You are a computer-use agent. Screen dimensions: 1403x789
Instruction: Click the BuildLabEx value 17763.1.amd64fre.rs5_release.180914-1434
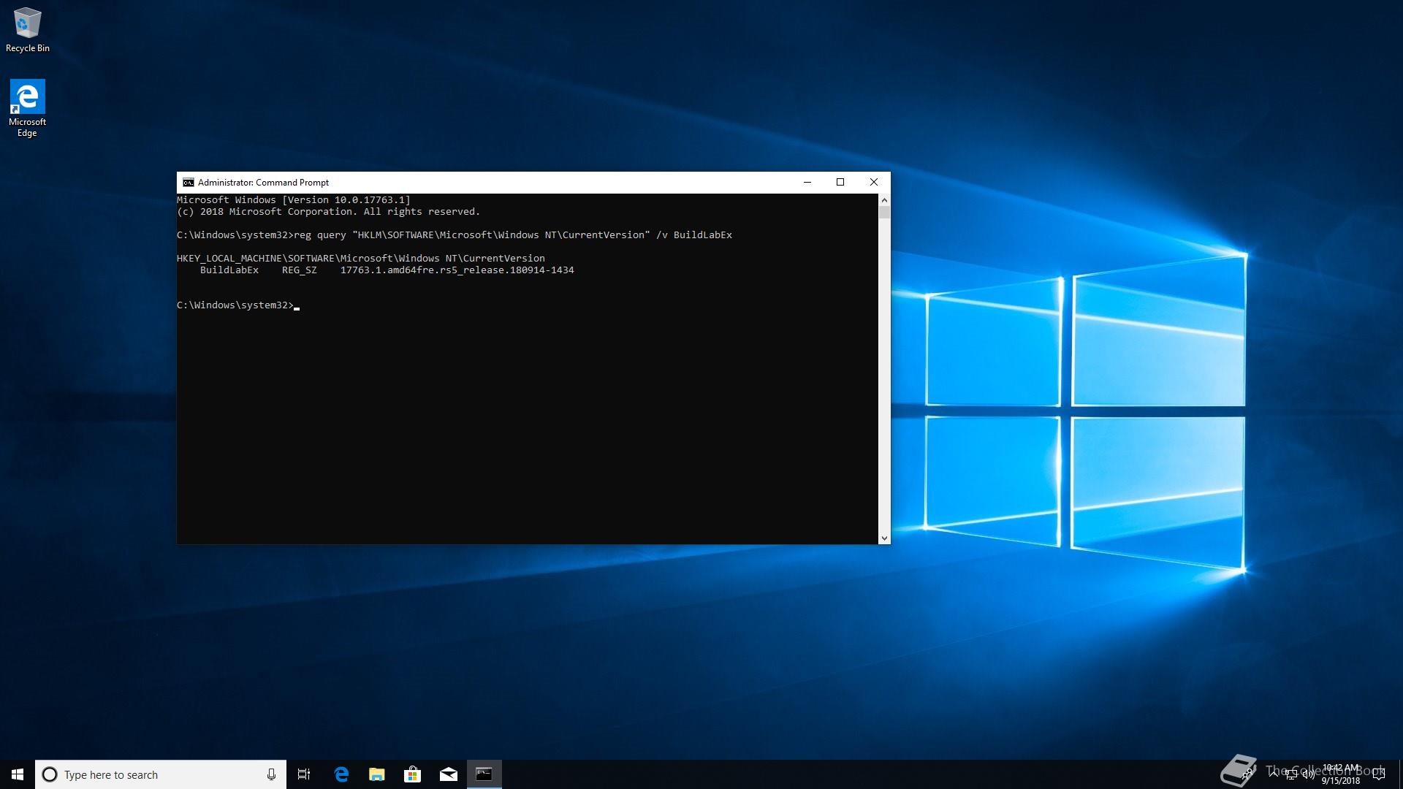pos(457,270)
